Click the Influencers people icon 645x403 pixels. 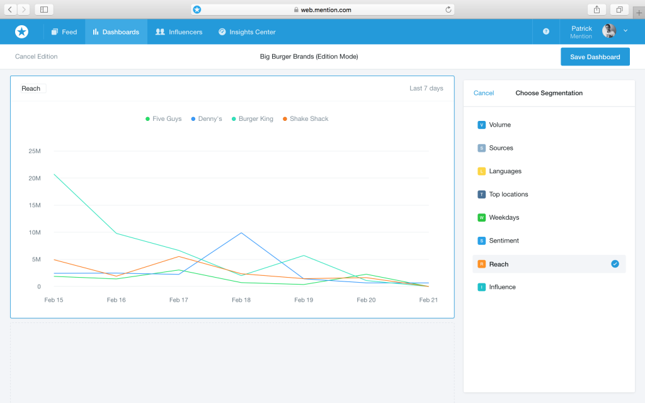(x=160, y=31)
